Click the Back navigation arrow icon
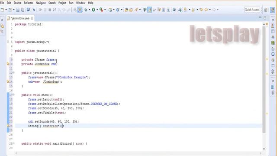 tap(206, 10)
